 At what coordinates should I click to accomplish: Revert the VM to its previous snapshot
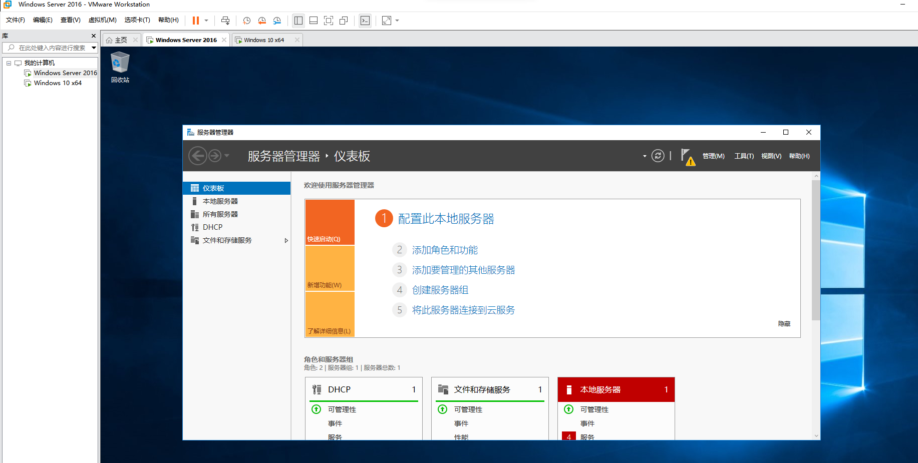click(x=262, y=21)
